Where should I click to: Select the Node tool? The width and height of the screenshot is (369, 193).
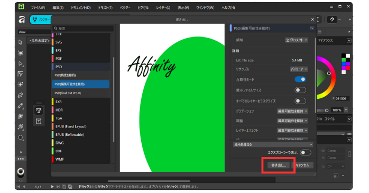21,63
